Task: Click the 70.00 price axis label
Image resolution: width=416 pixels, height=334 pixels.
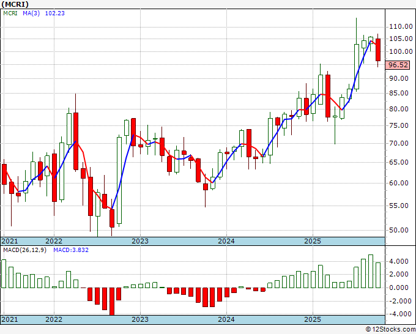Action: click(398, 143)
